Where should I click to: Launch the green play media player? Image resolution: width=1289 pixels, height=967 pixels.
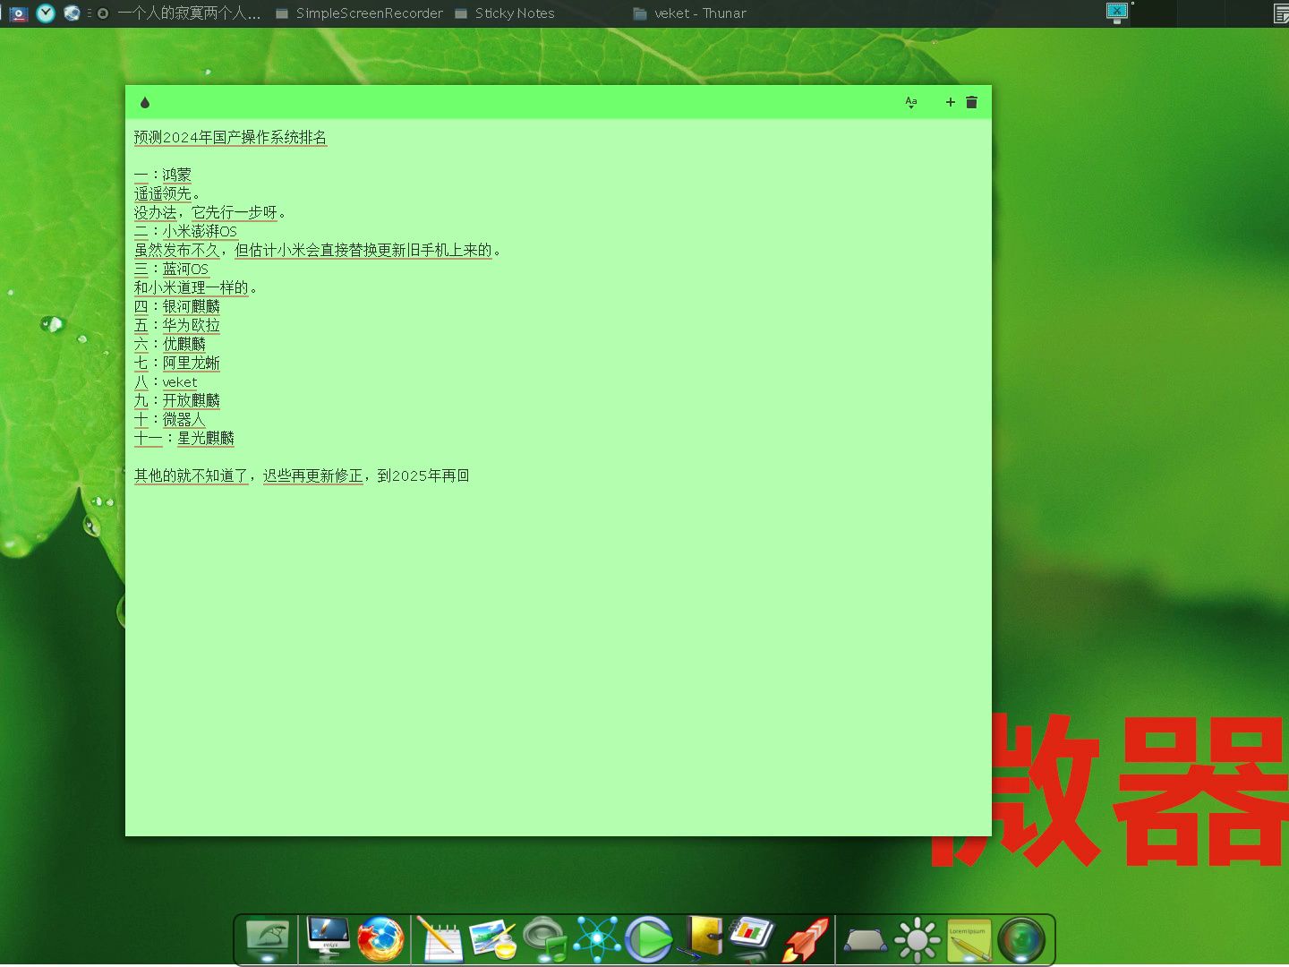649,940
